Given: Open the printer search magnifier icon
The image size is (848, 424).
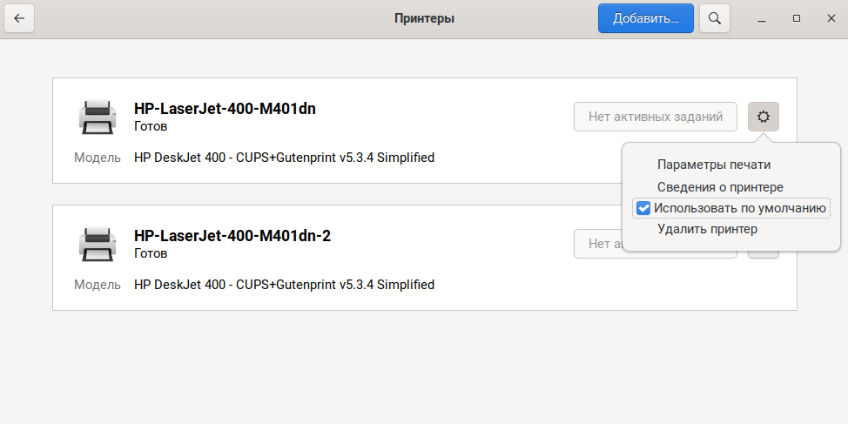Looking at the screenshot, I should click(715, 18).
